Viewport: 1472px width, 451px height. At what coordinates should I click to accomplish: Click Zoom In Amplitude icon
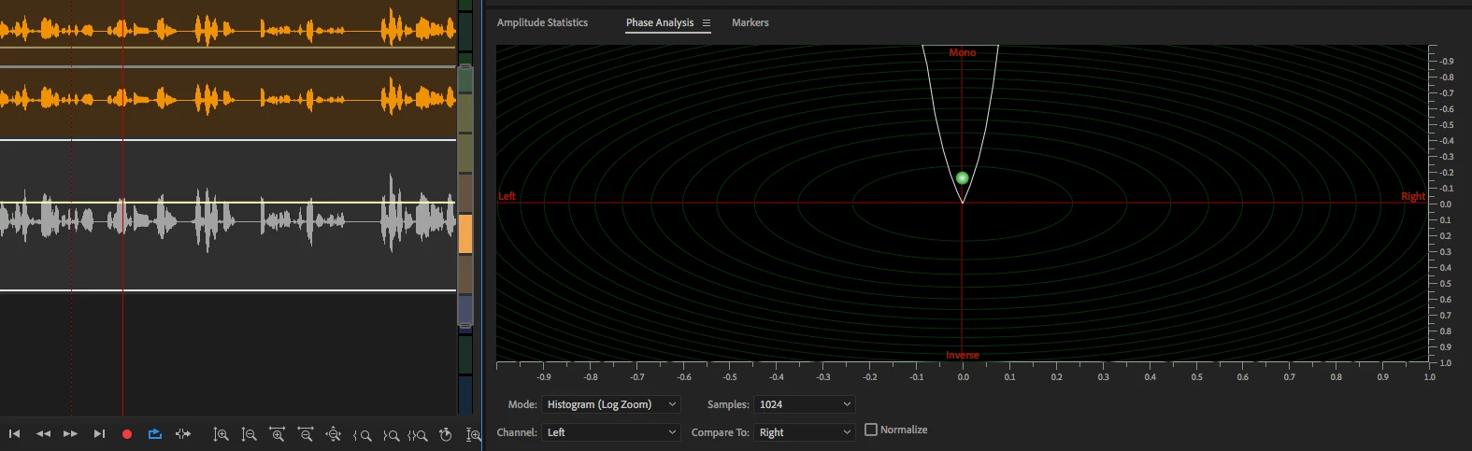coord(221,434)
